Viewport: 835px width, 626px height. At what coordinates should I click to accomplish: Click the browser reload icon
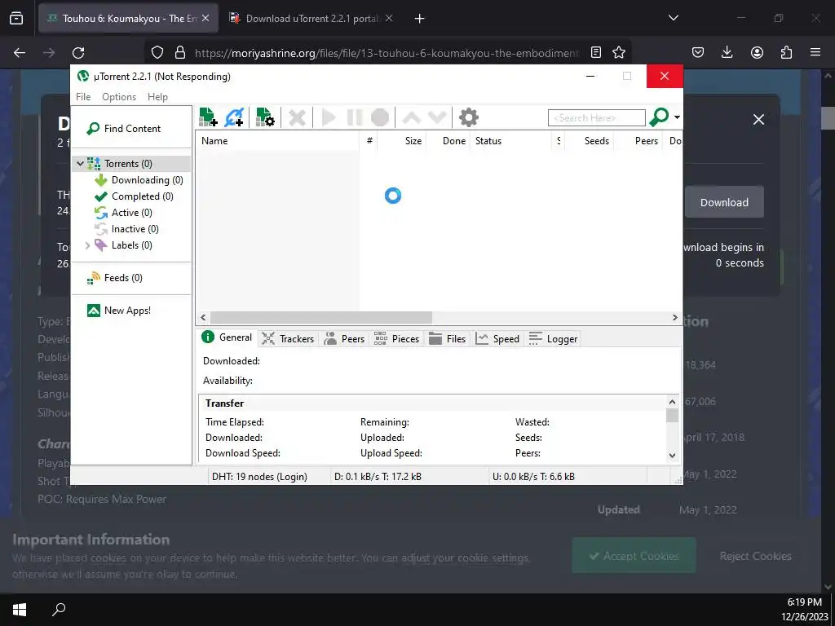[x=78, y=52]
